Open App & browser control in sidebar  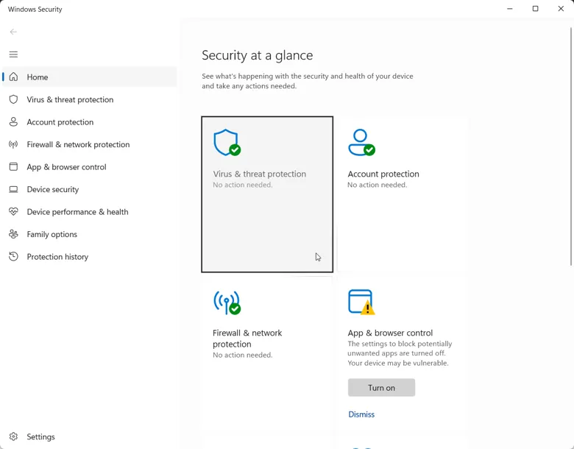click(x=89, y=167)
